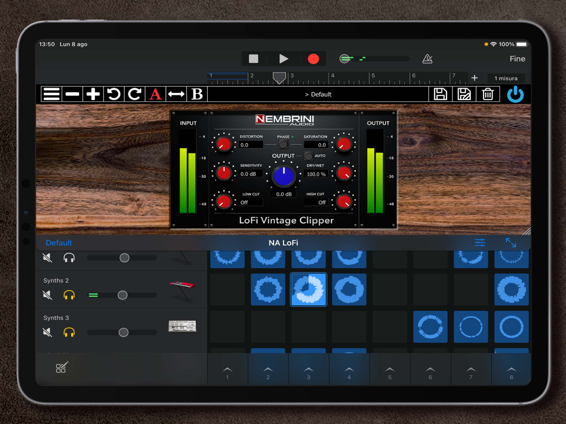Image resolution: width=566 pixels, height=424 pixels.
Task: Open the 1 misura length selector
Action: click(505, 78)
